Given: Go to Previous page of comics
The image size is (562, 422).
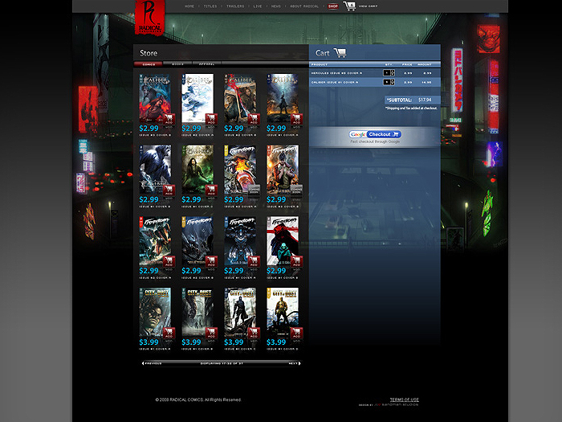Looking at the screenshot, I should tap(152, 363).
